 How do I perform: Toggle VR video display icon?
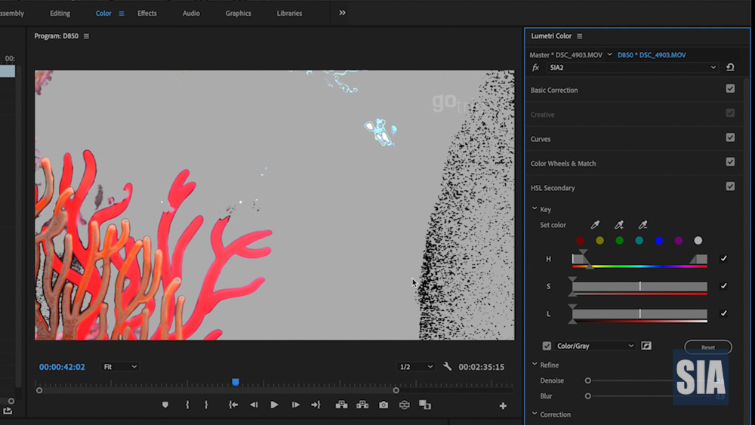(x=405, y=405)
